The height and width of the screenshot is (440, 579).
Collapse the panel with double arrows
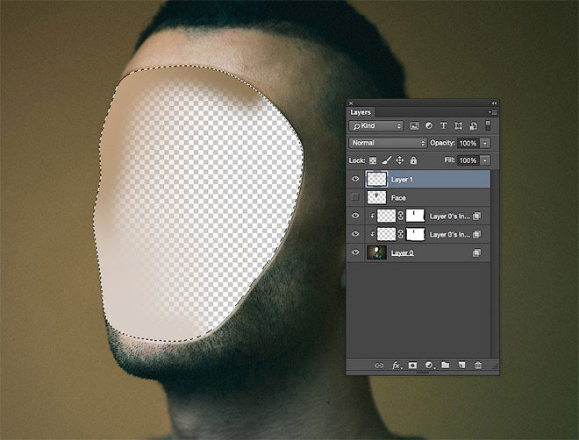point(494,103)
